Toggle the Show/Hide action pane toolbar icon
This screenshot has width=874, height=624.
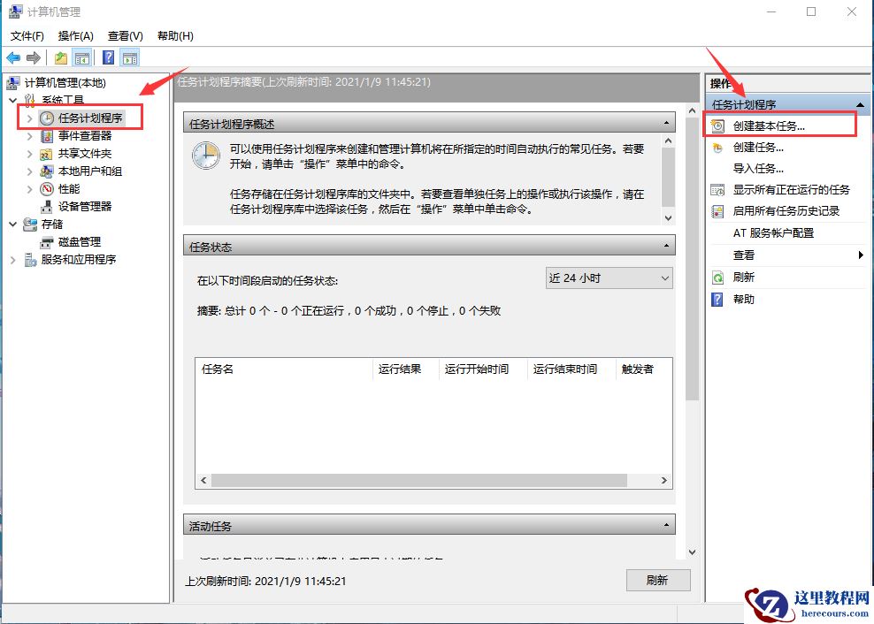click(x=129, y=57)
